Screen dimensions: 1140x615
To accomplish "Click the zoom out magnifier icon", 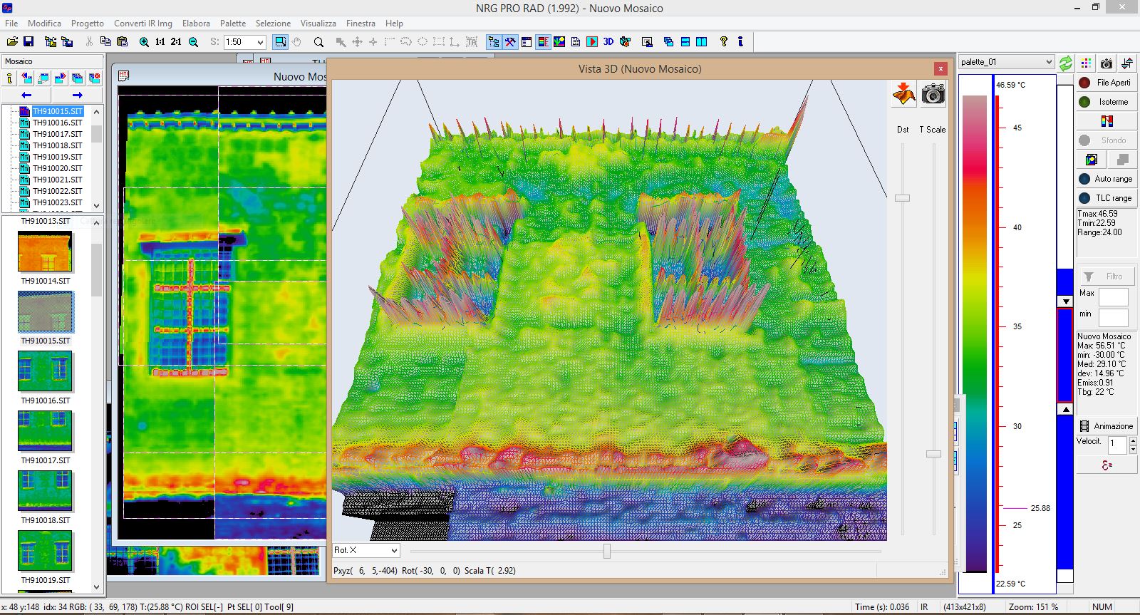I will (x=193, y=42).
